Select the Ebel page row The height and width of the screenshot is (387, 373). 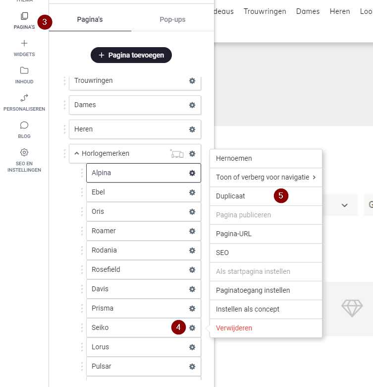point(144,193)
